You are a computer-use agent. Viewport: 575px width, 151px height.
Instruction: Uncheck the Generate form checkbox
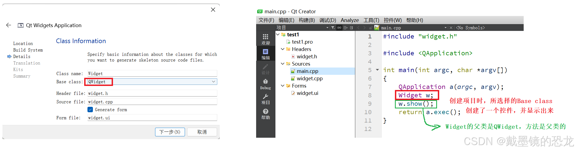coord(90,110)
